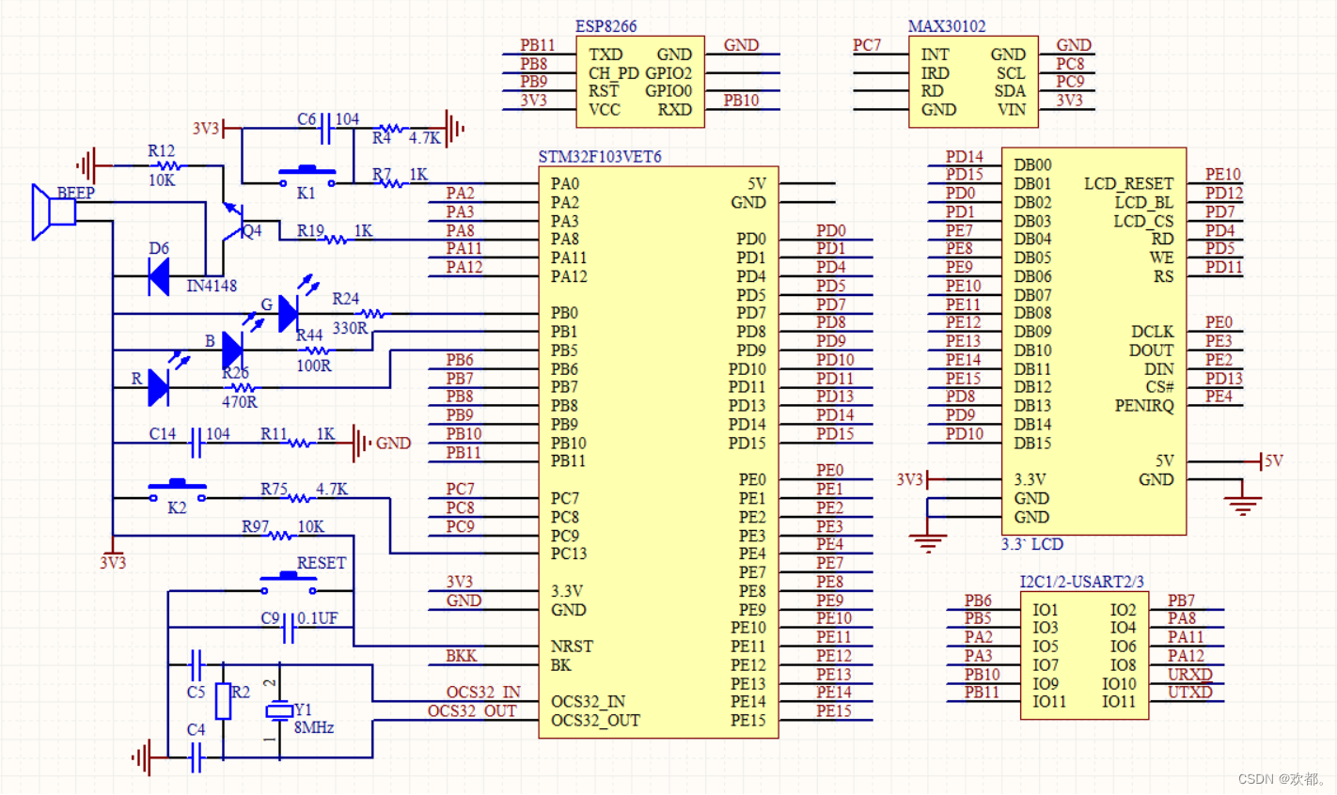Viewport: 1337px width, 795px height.
Task: Click the 470R resistor value
Action: coord(240,402)
